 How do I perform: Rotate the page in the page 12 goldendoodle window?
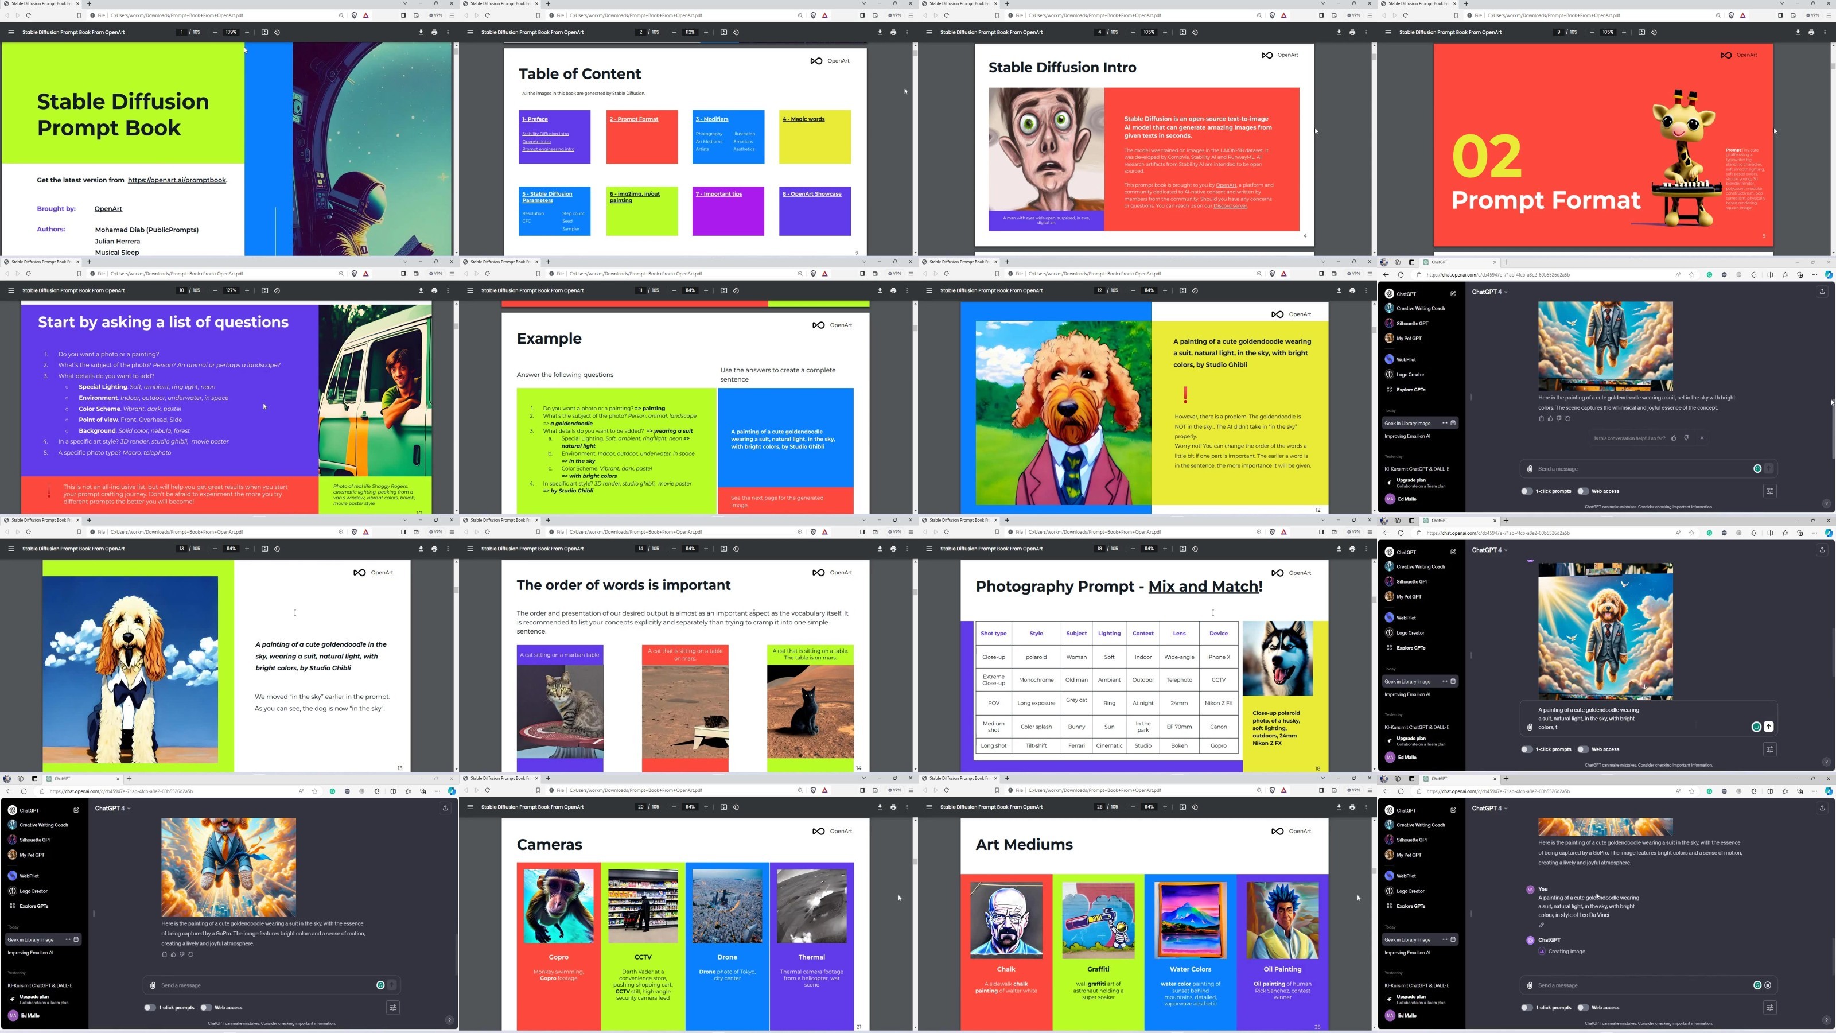click(x=1195, y=290)
